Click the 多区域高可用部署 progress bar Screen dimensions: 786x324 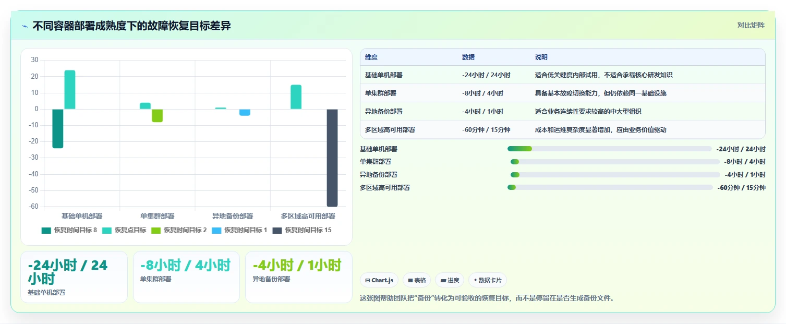(x=610, y=187)
